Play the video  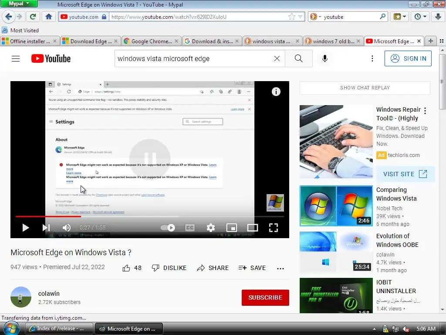pyautogui.click(x=26, y=228)
